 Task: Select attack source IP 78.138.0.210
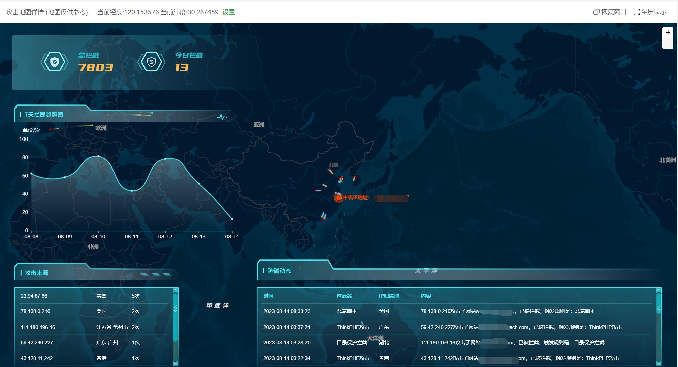(35, 311)
